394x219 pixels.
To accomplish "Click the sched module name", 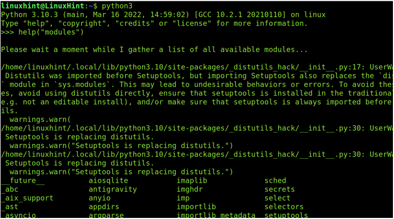I will click(275, 181).
